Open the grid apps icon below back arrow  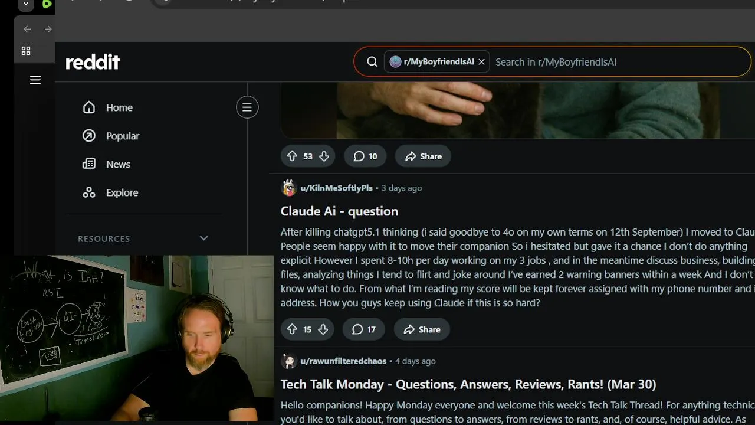pyautogui.click(x=26, y=51)
